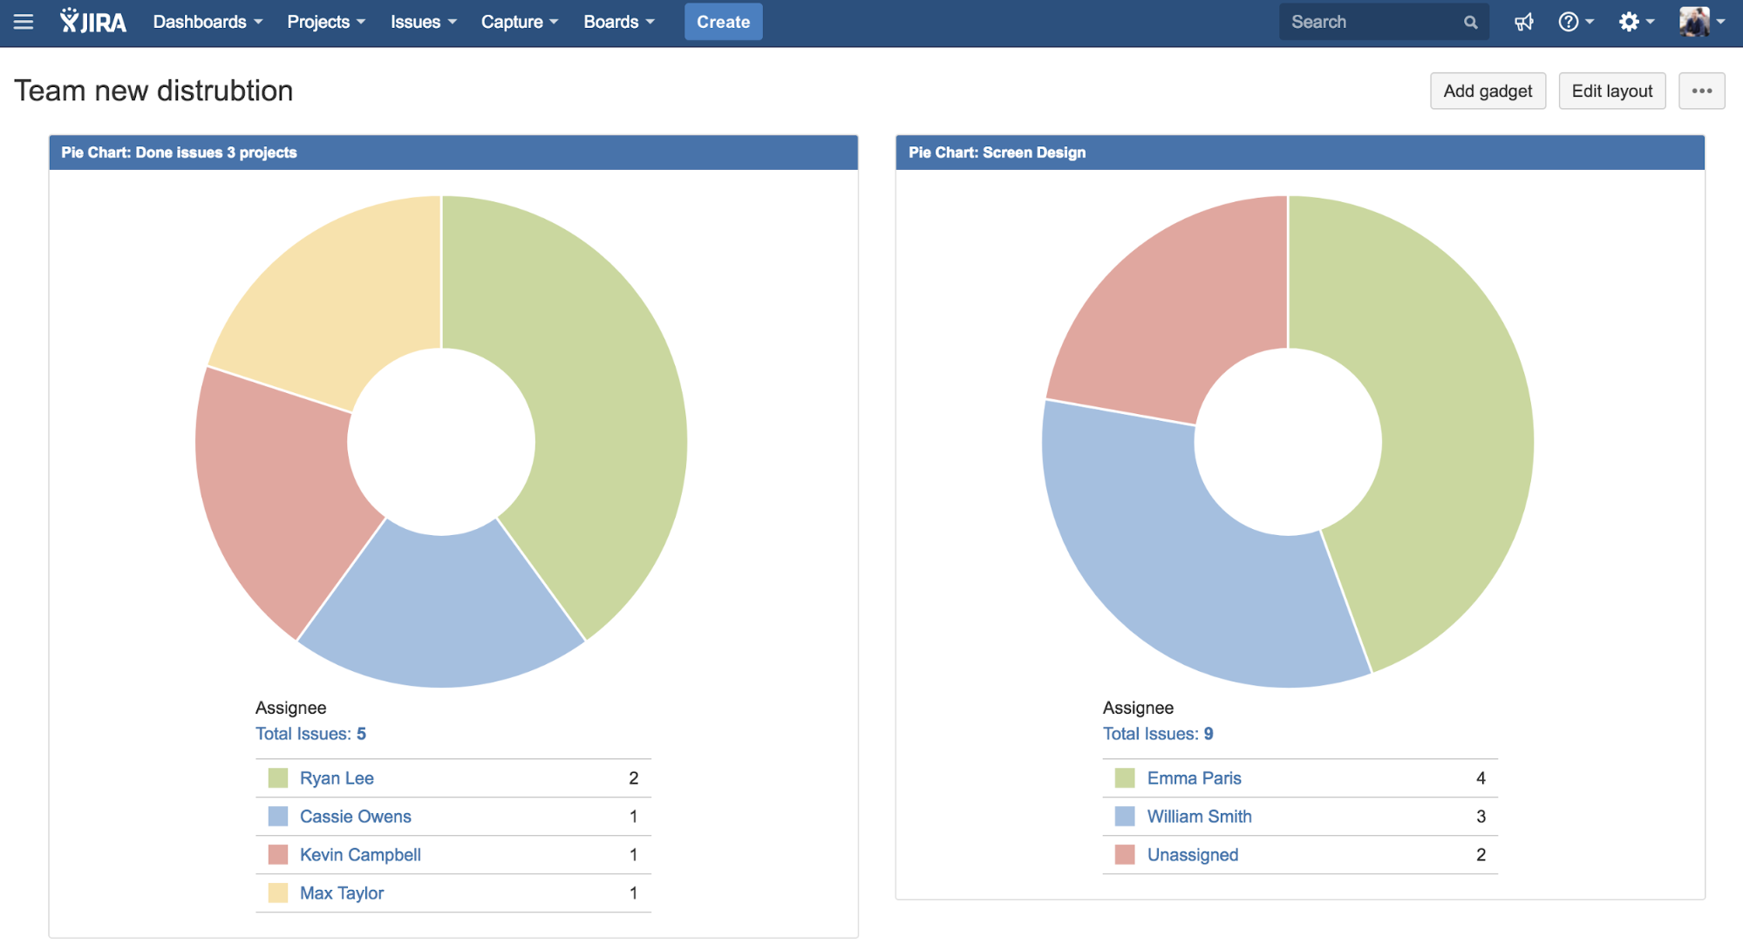Click the Ryan Lee green legend swatch
Screen dimensions: 1743x950
278,778
